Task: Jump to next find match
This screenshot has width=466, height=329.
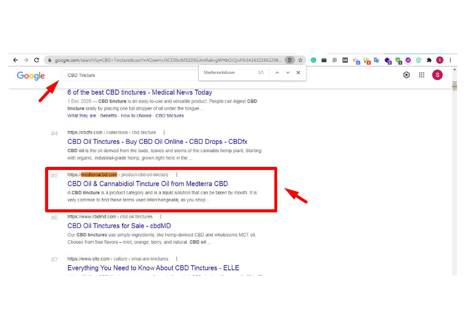Action: (x=288, y=73)
